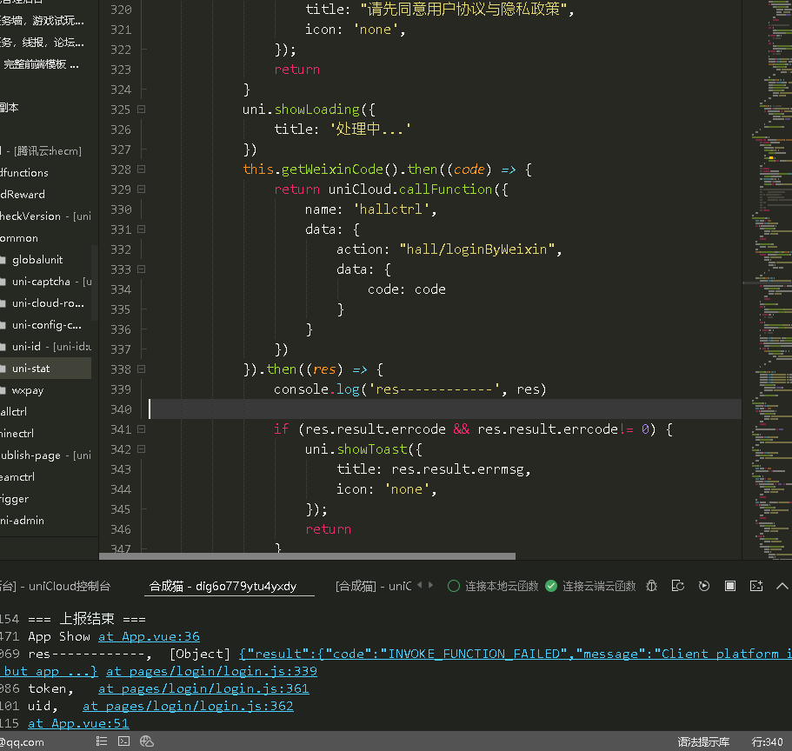Open the terminal icon in the status bar

click(x=124, y=741)
